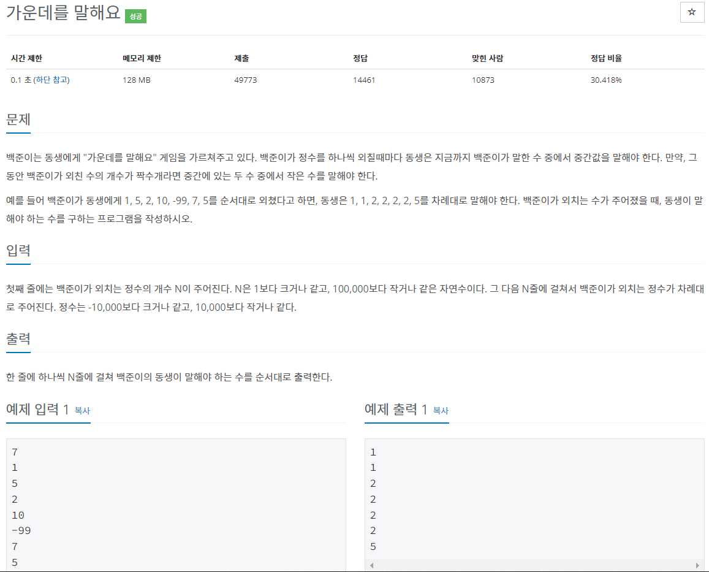Open the 하단 참고 time limit link
Screen dimensions: 709x572
coord(51,80)
